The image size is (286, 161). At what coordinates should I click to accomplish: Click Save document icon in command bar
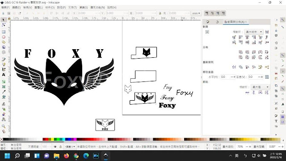(x=276, y=30)
